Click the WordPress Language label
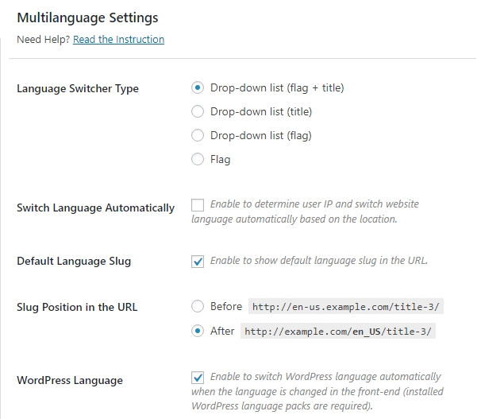 point(70,380)
